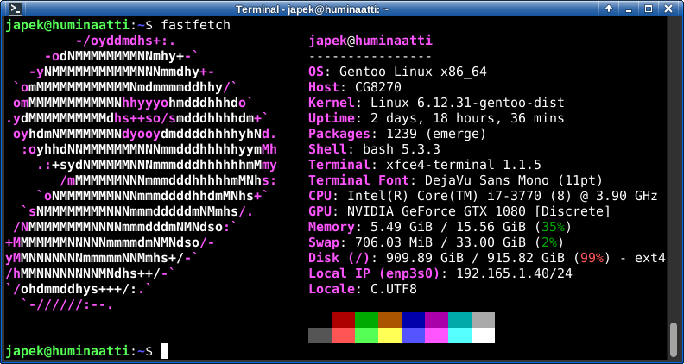Click the terminal window title text
The height and width of the screenshot is (364, 684).
pyautogui.click(x=341, y=8)
